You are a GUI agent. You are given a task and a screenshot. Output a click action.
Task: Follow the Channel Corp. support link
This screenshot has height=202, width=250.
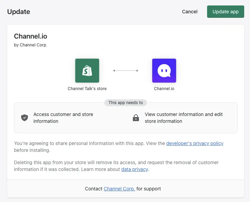tap(119, 189)
